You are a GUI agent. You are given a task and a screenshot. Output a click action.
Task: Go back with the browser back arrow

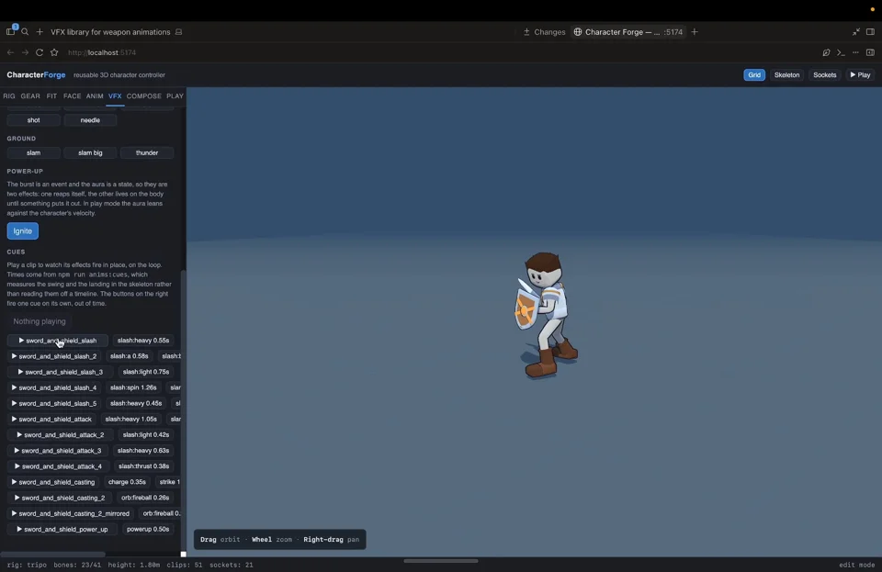tap(10, 52)
